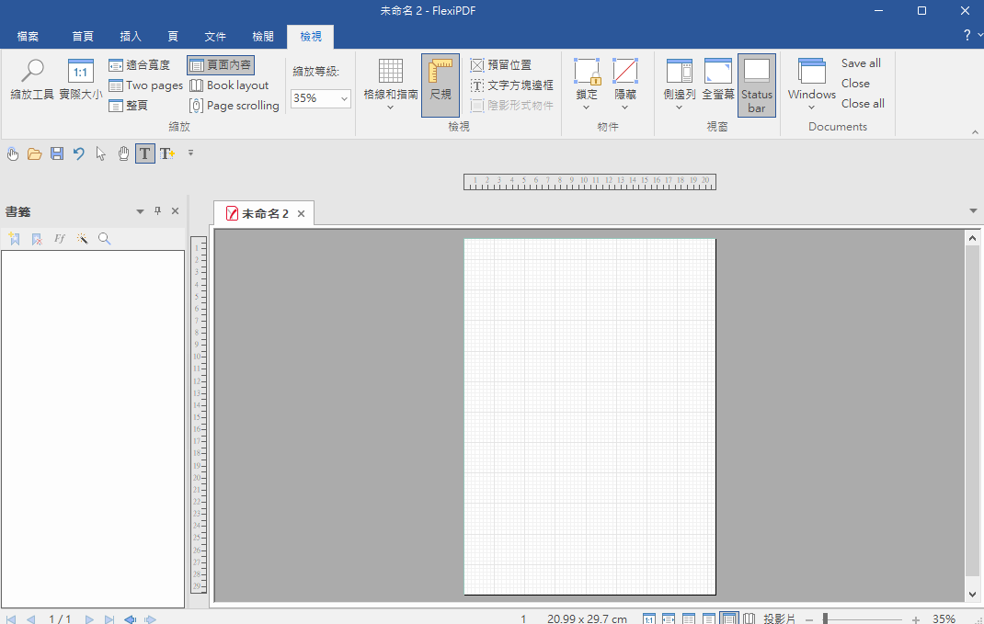Toggle the Status bar button

point(756,85)
